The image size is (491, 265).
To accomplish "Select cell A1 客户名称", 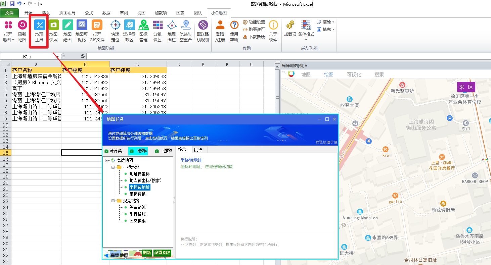I will [x=36, y=70].
